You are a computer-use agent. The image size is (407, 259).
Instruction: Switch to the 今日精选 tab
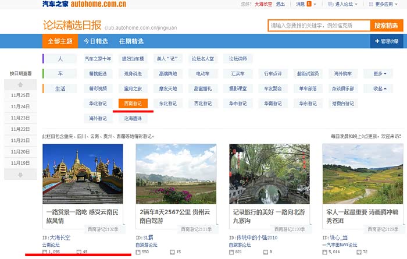pos(95,41)
